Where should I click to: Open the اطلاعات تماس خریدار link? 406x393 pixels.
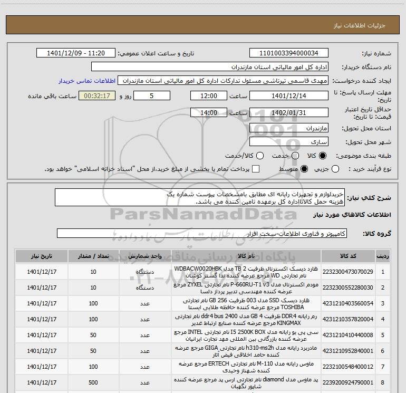87,81
